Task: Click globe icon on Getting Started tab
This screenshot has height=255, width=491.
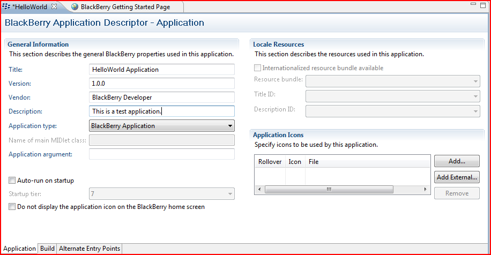Action: point(75,6)
